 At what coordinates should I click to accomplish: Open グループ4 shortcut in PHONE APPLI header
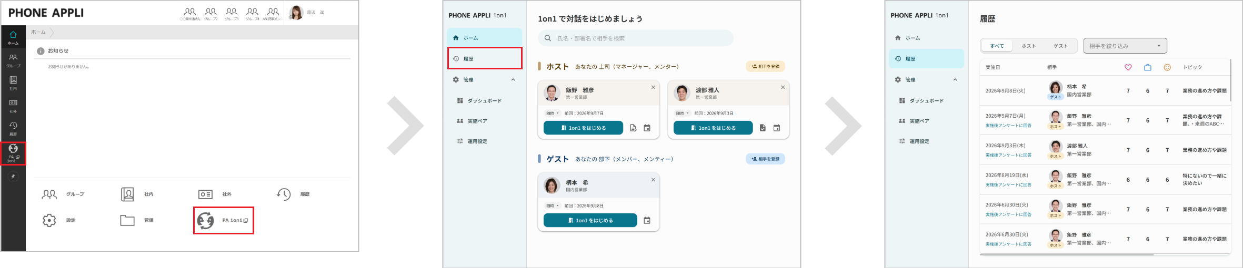[x=253, y=14]
